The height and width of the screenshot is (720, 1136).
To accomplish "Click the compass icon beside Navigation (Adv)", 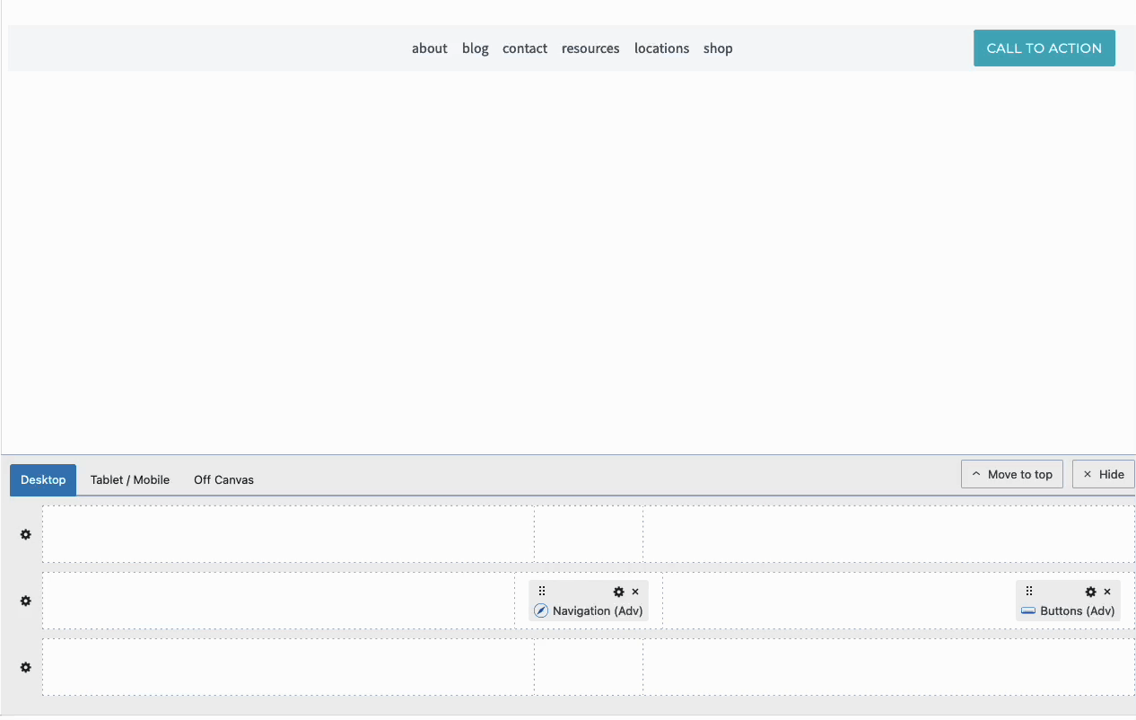I will [x=540, y=610].
